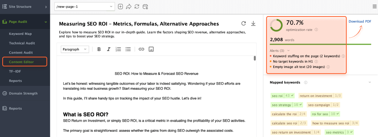Image resolution: width=378 pixels, height=137 pixels.
Task: Open the /new-page-1 page selector dropdown
Action: [x=85, y=7]
